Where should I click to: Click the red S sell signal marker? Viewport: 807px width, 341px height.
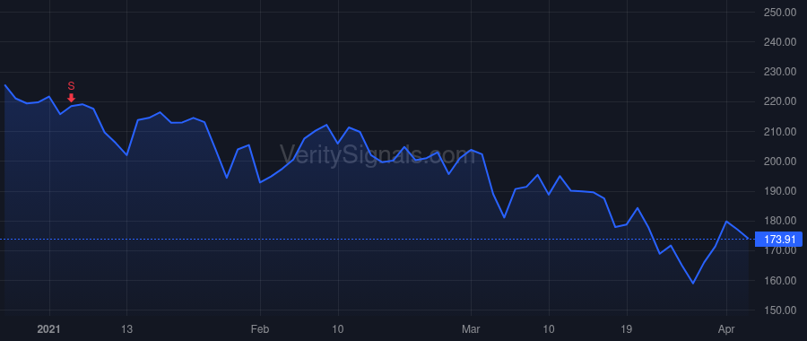click(x=72, y=92)
